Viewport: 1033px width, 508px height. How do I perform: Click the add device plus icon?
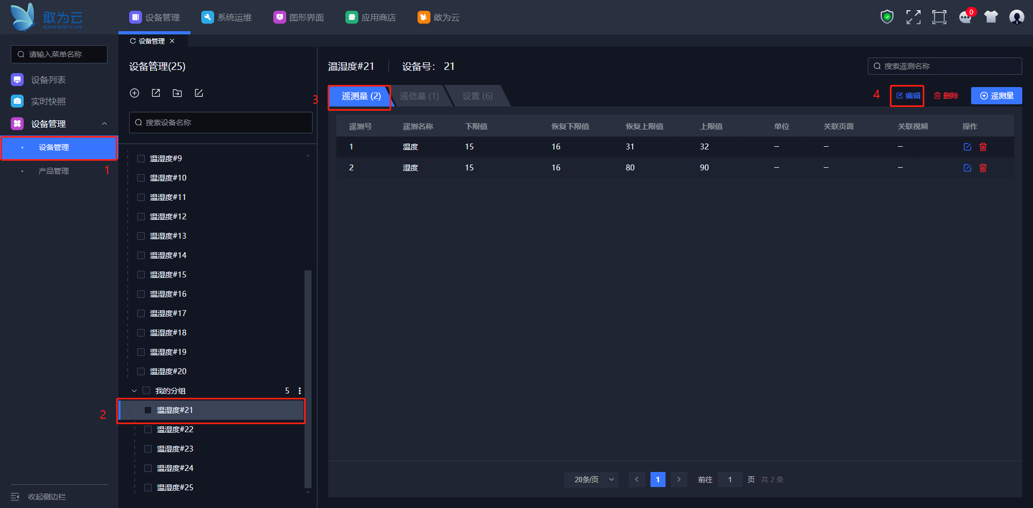pos(135,93)
